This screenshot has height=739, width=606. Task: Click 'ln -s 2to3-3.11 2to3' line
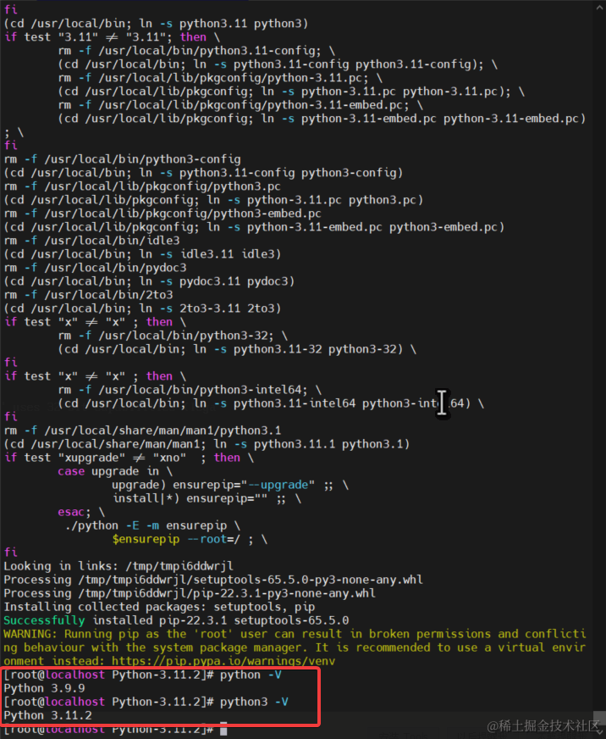coord(142,308)
